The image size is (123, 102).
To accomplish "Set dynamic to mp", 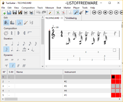I will pyautogui.click(x=24, y=60).
